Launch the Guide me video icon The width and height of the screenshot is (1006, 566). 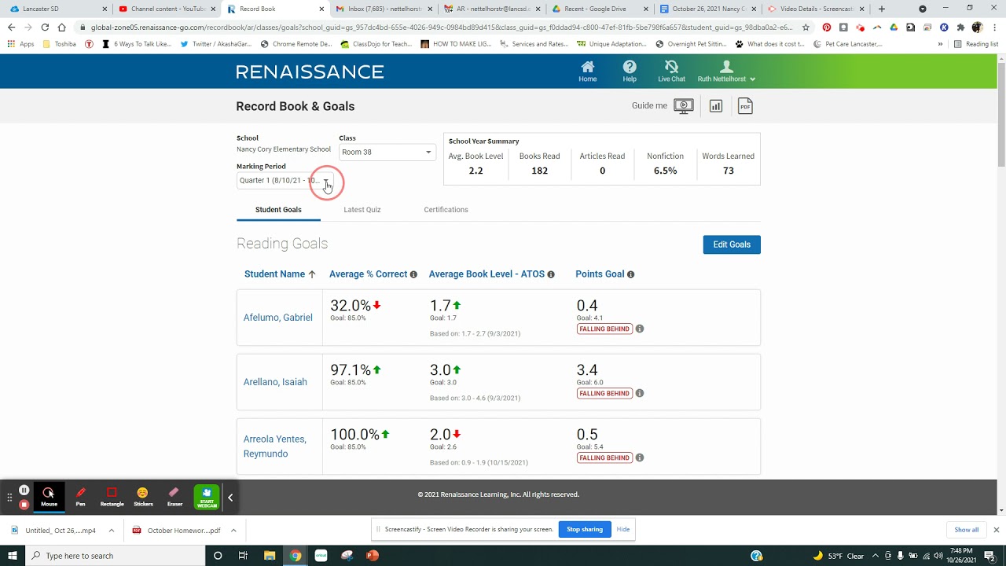pos(684,106)
